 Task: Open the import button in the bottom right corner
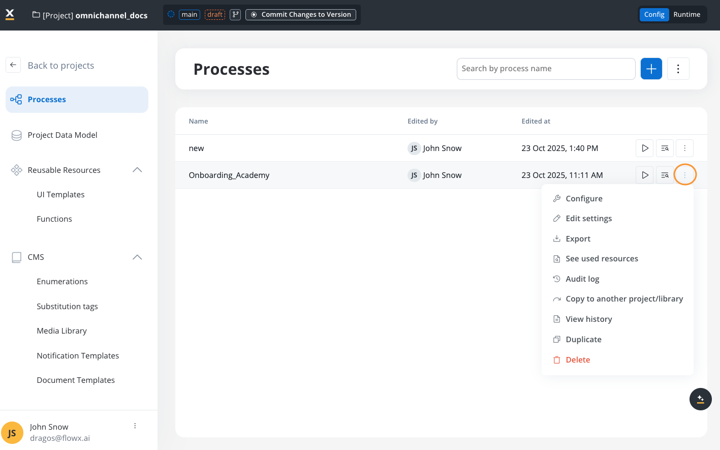click(700, 399)
